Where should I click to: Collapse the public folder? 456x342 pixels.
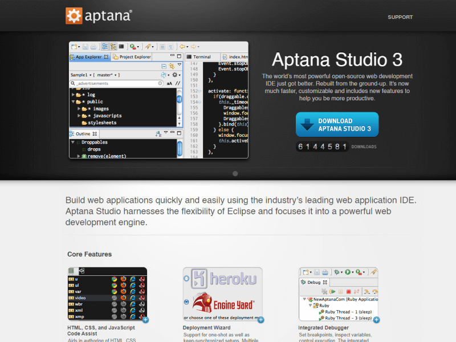click(73, 101)
